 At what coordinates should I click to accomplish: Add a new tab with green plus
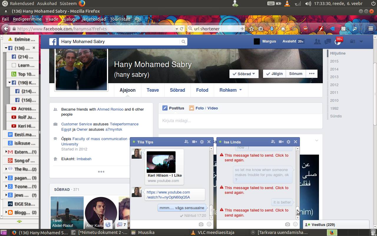pyautogui.click(x=19, y=221)
